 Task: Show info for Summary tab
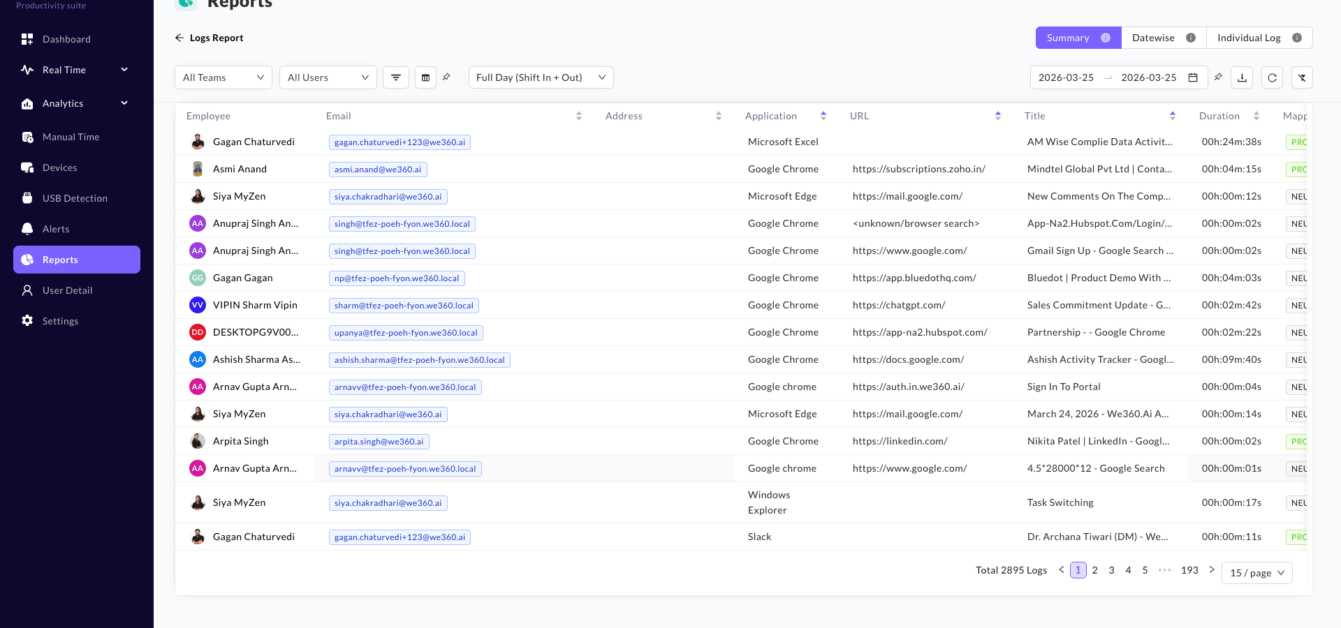[x=1106, y=38]
